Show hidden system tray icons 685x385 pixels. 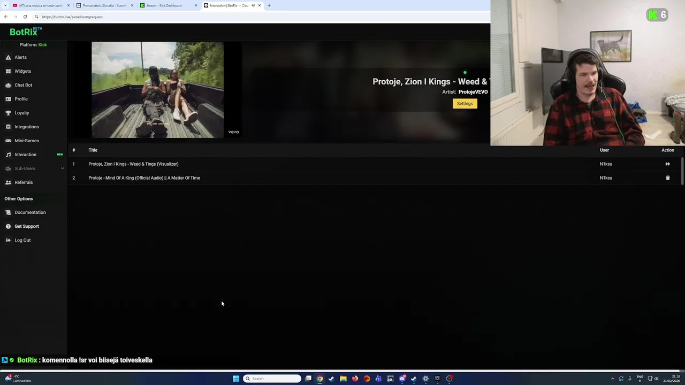click(613, 379)
